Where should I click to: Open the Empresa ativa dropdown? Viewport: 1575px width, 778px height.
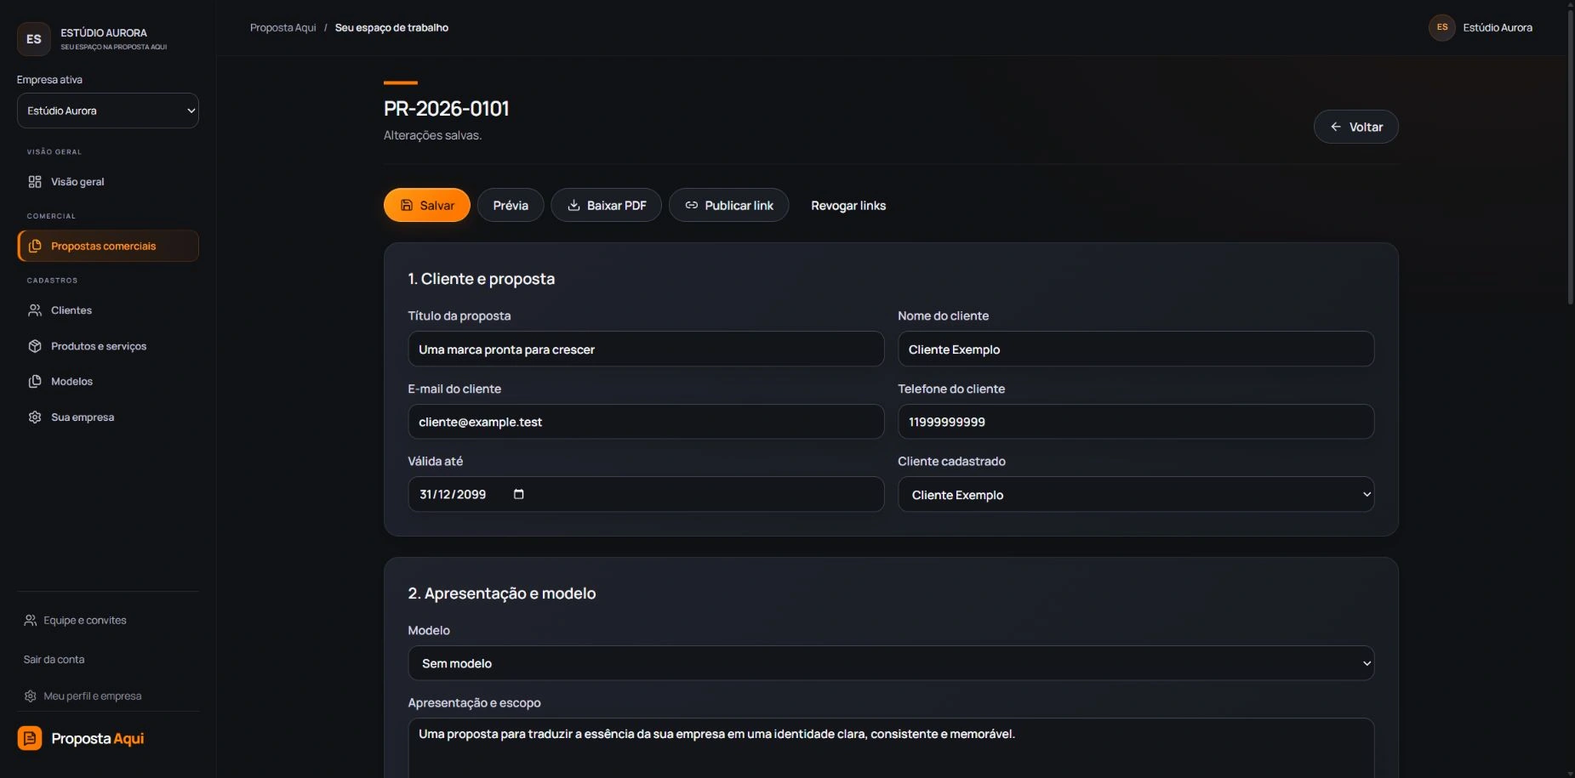pyautogui.click(x=108, y=111)
